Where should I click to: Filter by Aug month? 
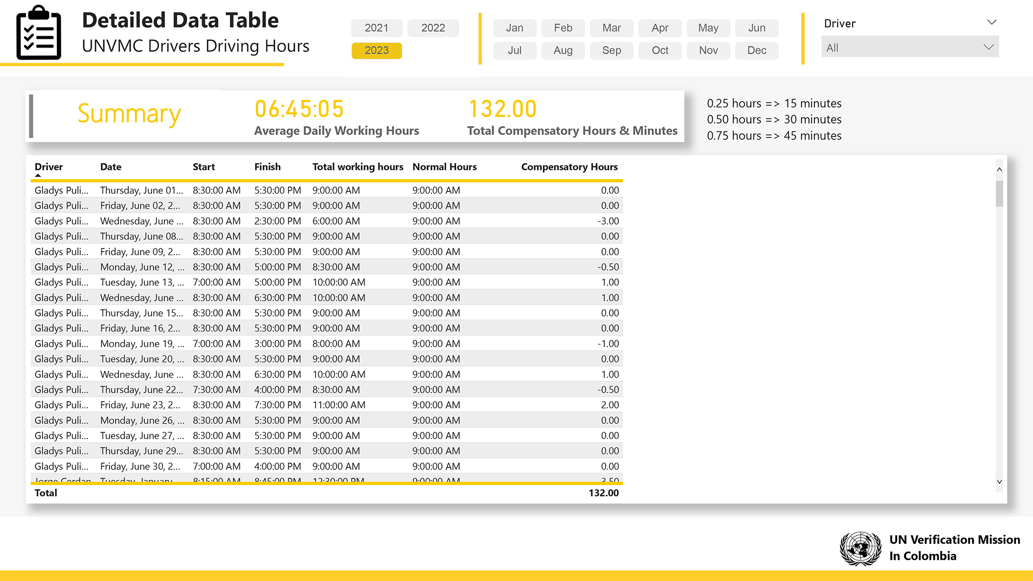click(x=563, y=50)
